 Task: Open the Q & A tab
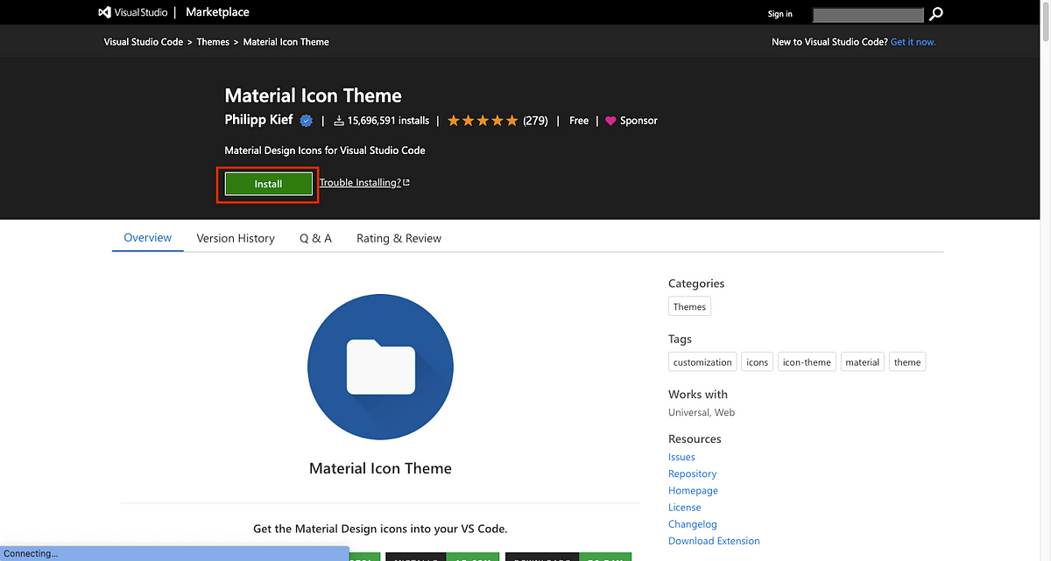click(315, 238)
